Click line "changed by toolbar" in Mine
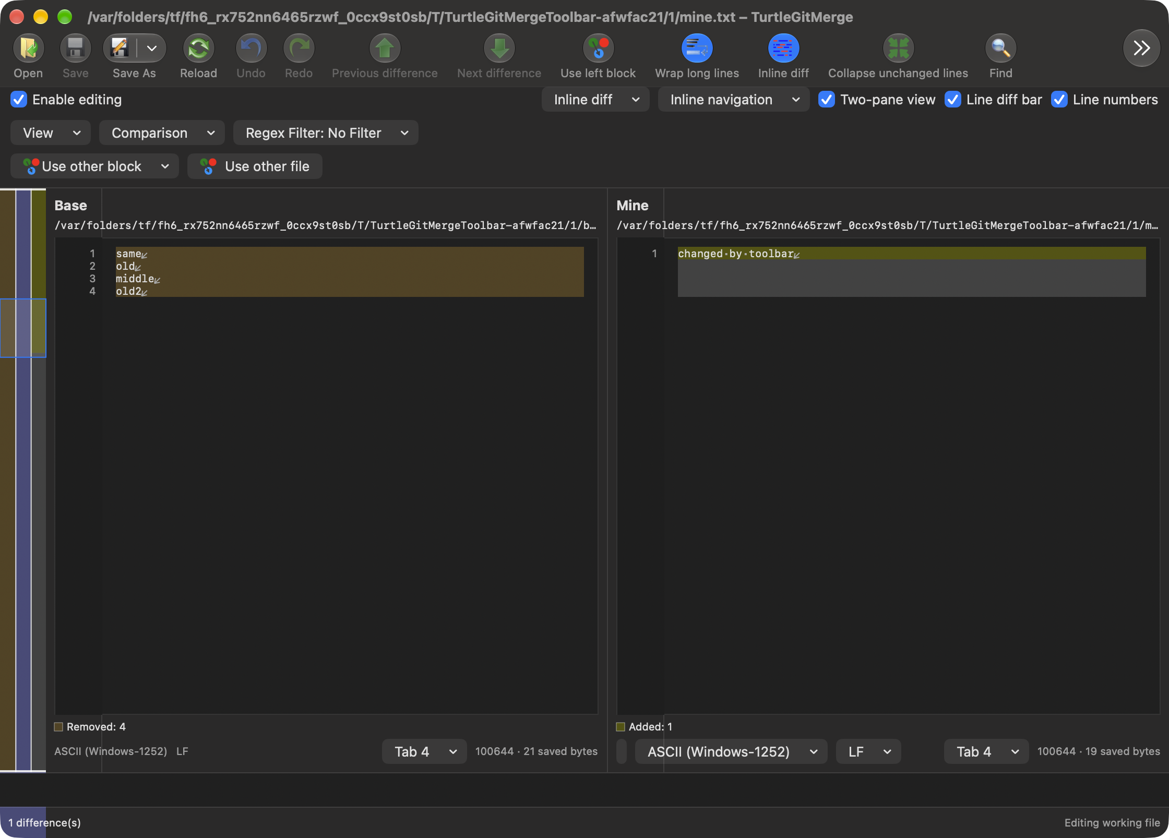Image resolution: width=1169 pixels, height=838 pixels. point(912,254)
